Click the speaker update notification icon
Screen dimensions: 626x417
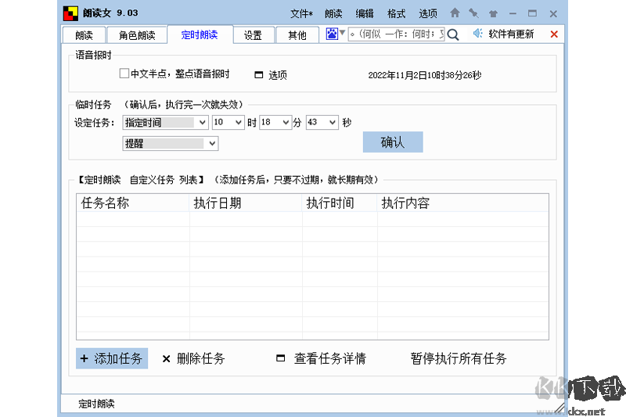pos(478,34)
